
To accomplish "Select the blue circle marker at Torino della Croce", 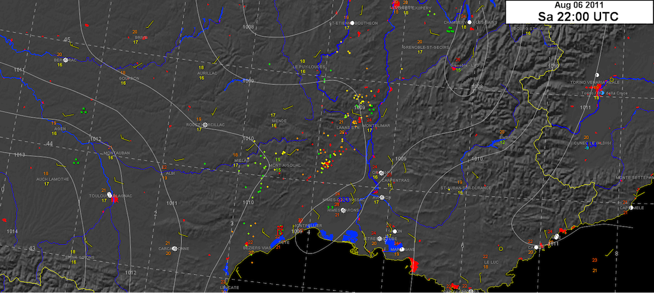I will point(602,93).
